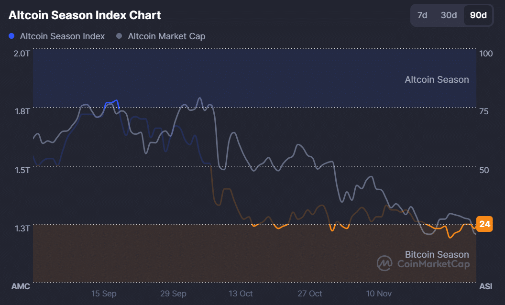Click the Bitcoin Season zone label
505x305 pixels.
(x=437, y=254)
